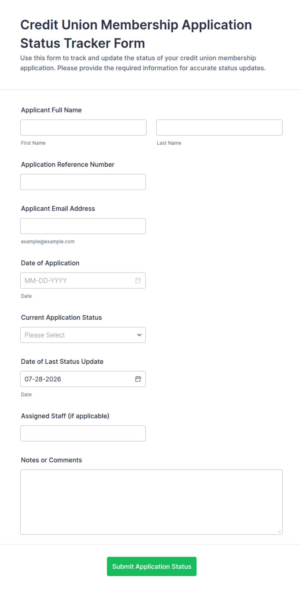
Task: Click the dropdown chevron arrow in status field
Action: [139, 335]
